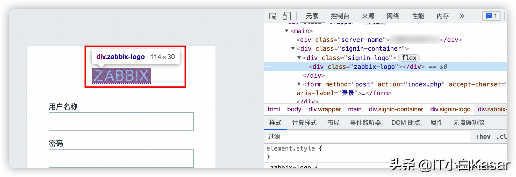Open the 网络 tab

(x=393, y=16)
